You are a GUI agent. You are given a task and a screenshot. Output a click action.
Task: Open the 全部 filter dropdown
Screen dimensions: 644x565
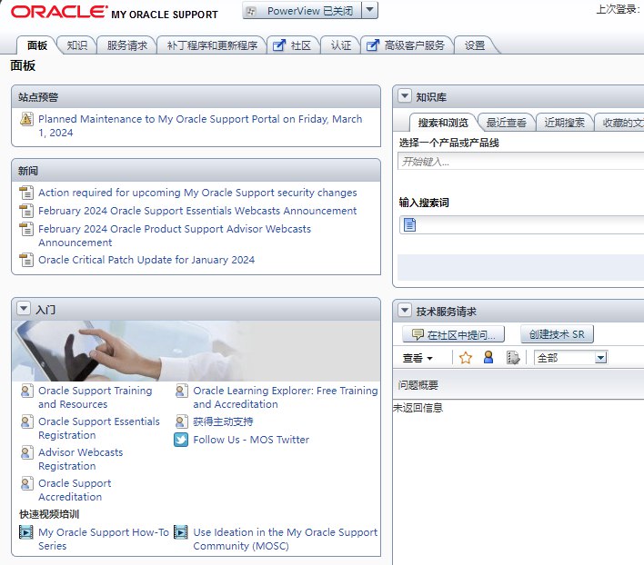click(x=600, y=358)
